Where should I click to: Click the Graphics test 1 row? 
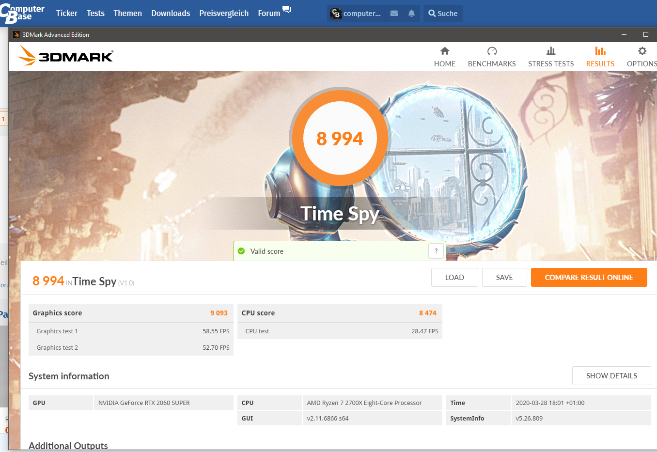131,331
